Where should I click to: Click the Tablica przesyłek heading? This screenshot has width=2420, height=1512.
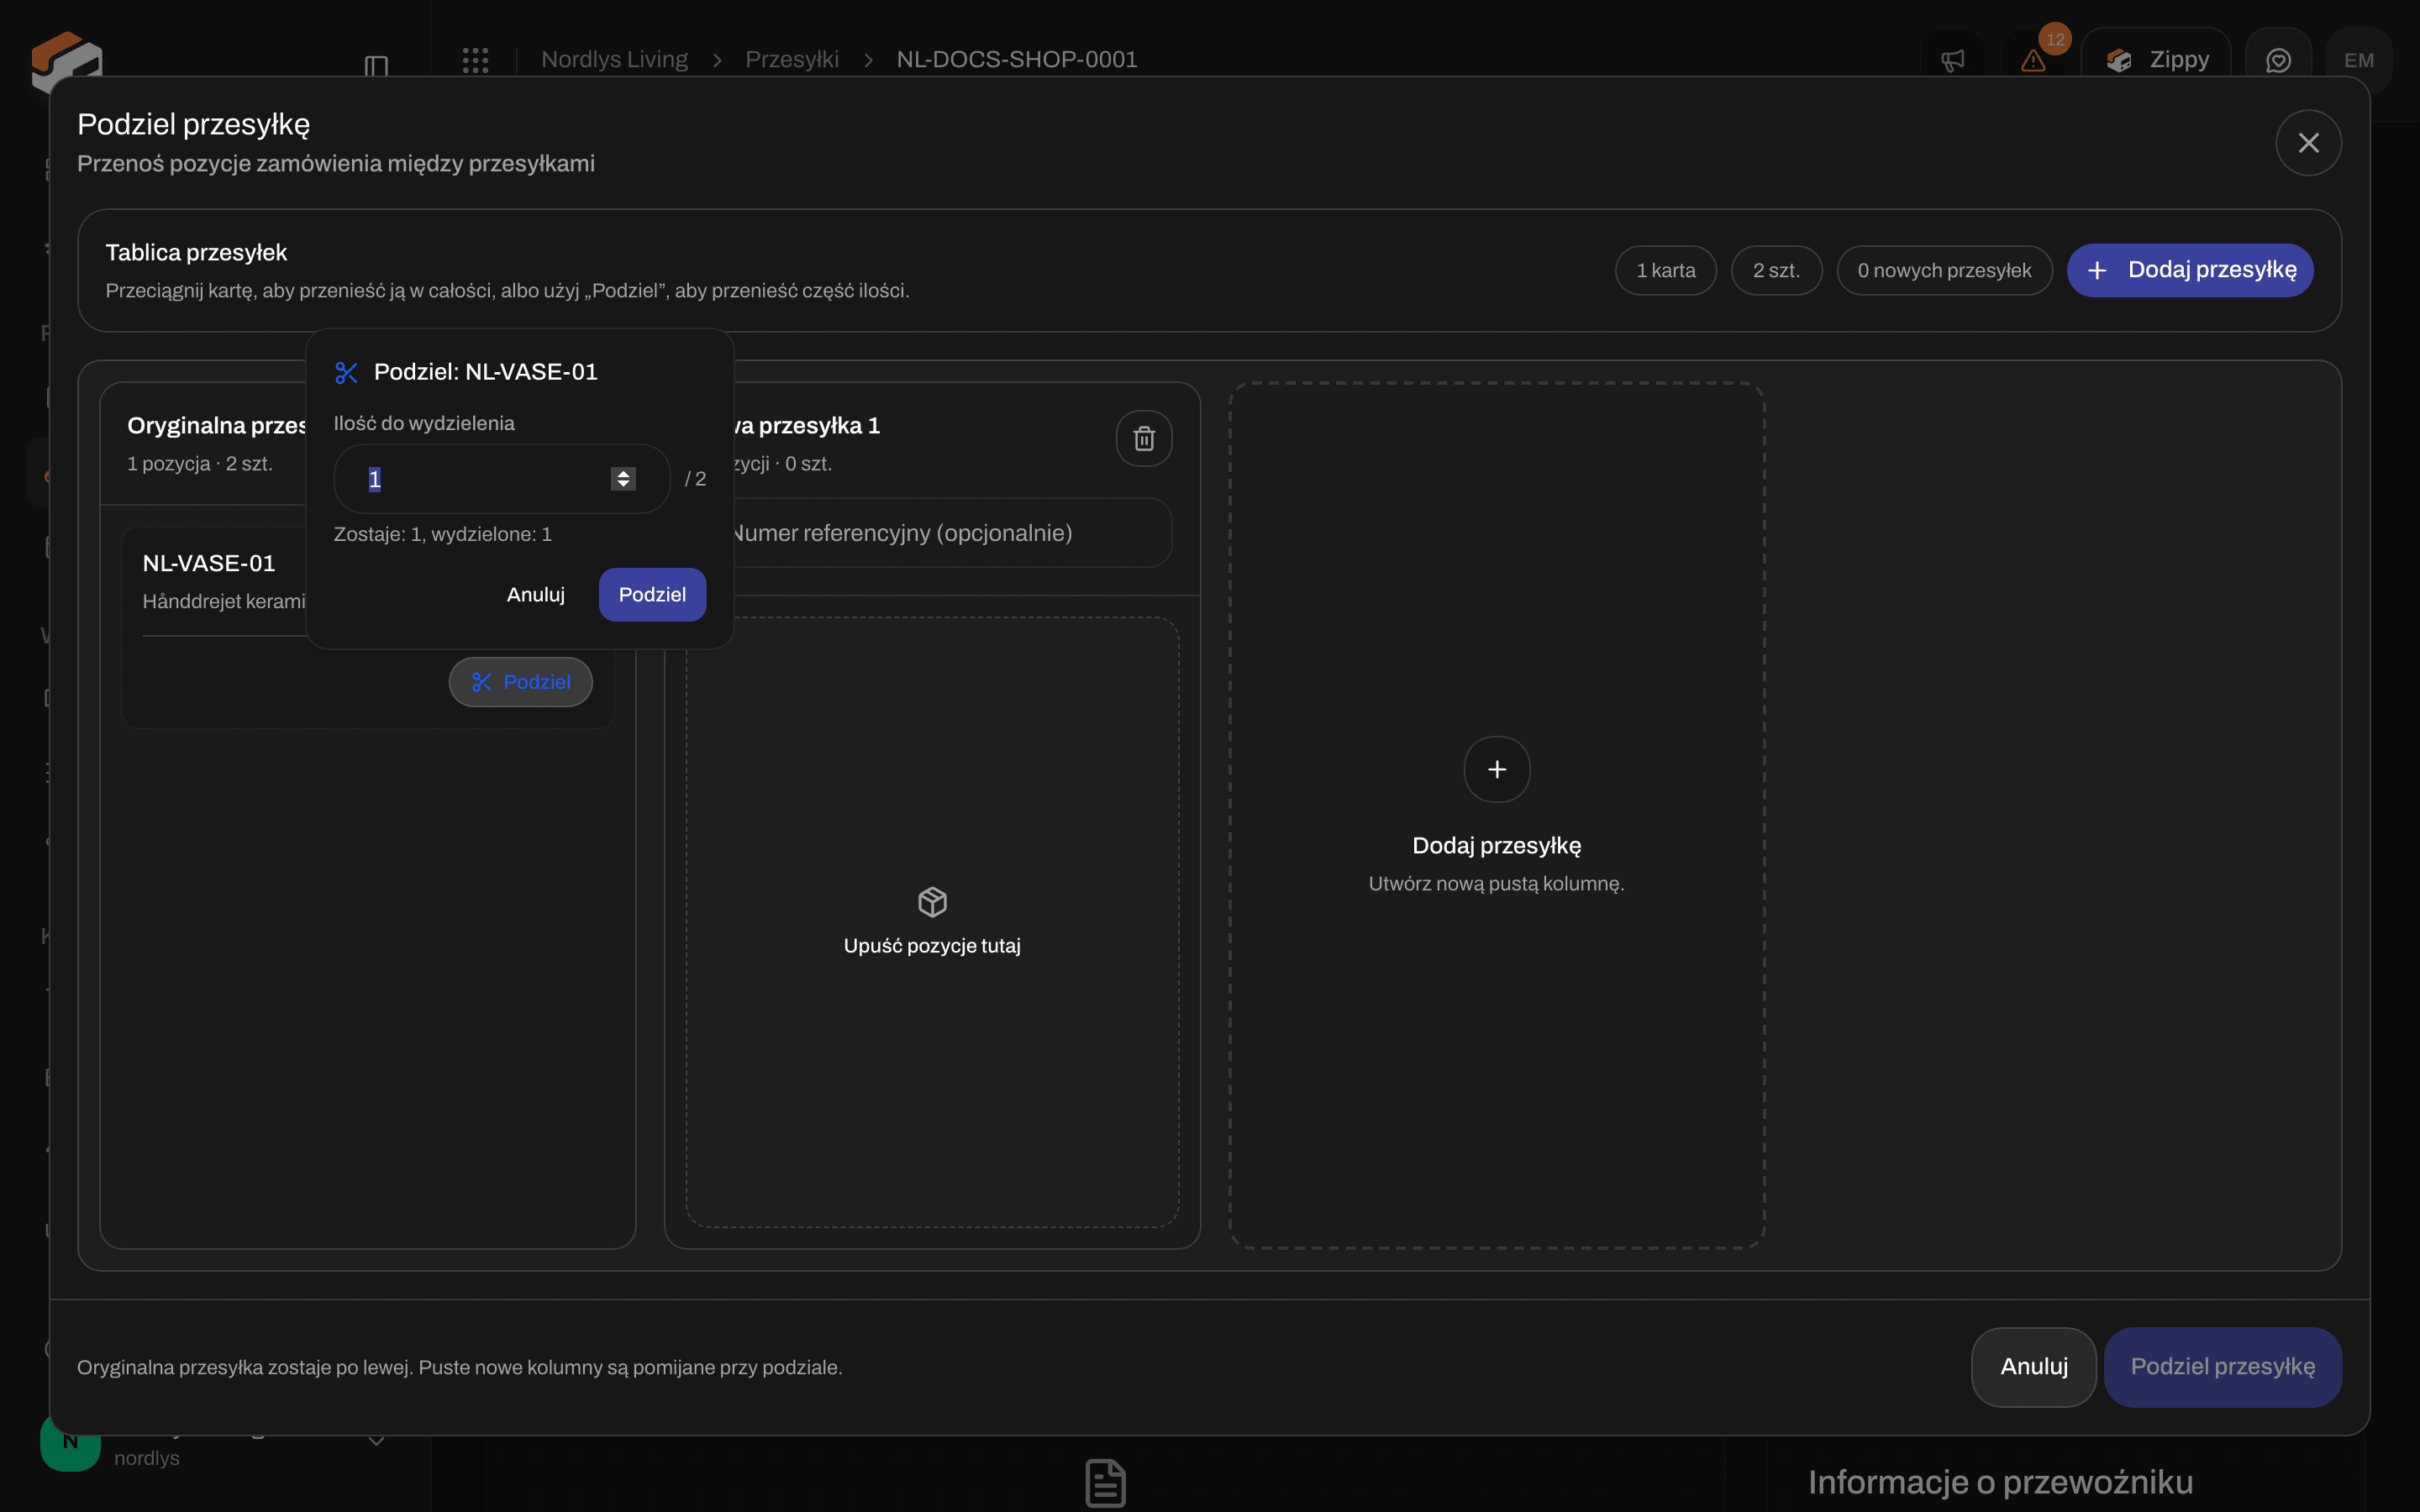coord(196,253)
